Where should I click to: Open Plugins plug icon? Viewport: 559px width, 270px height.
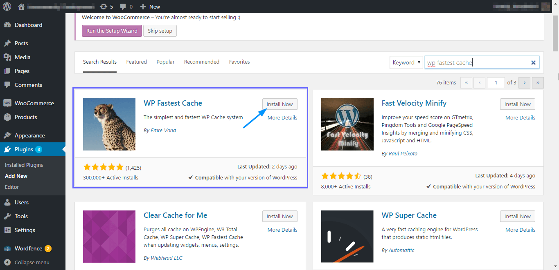[7, 149]
